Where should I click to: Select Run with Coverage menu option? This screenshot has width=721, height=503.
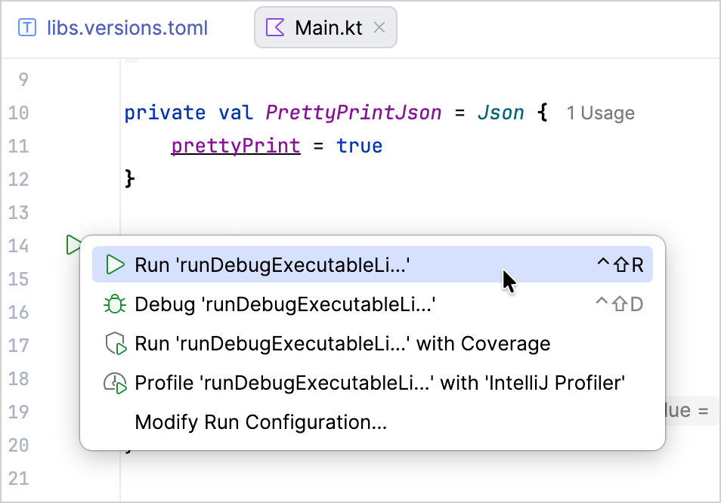point(373,344)
